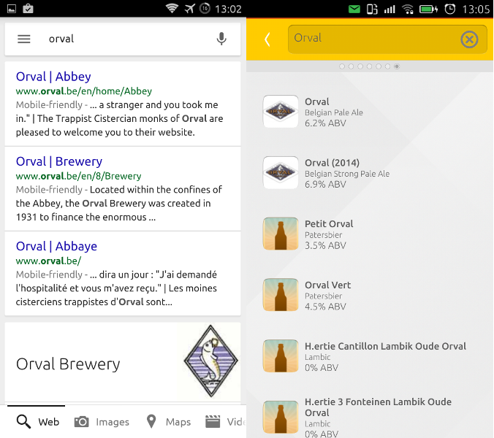Click the 'orval' query text box
The height and width of the screenshot is (438, 494).
click(124, 39)
